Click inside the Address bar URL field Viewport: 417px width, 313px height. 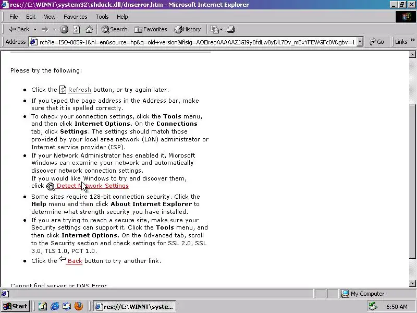click(x=197, y=42)
